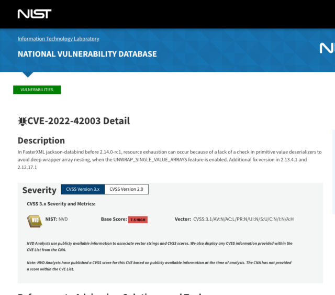The width and height of the screenshot is (335, 295).
Task: Click the Severity heading
Action: 39,190
